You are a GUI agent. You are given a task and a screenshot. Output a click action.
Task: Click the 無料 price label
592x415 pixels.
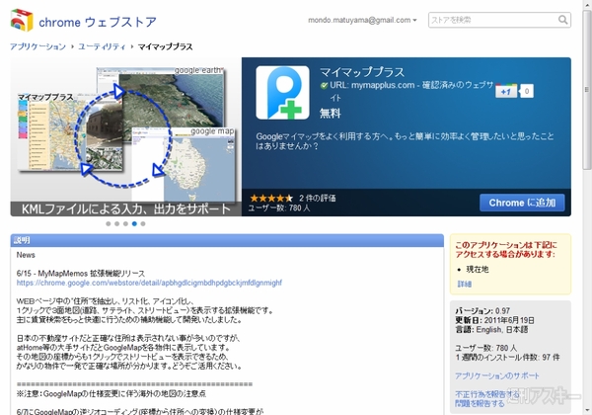coord(331,114)
